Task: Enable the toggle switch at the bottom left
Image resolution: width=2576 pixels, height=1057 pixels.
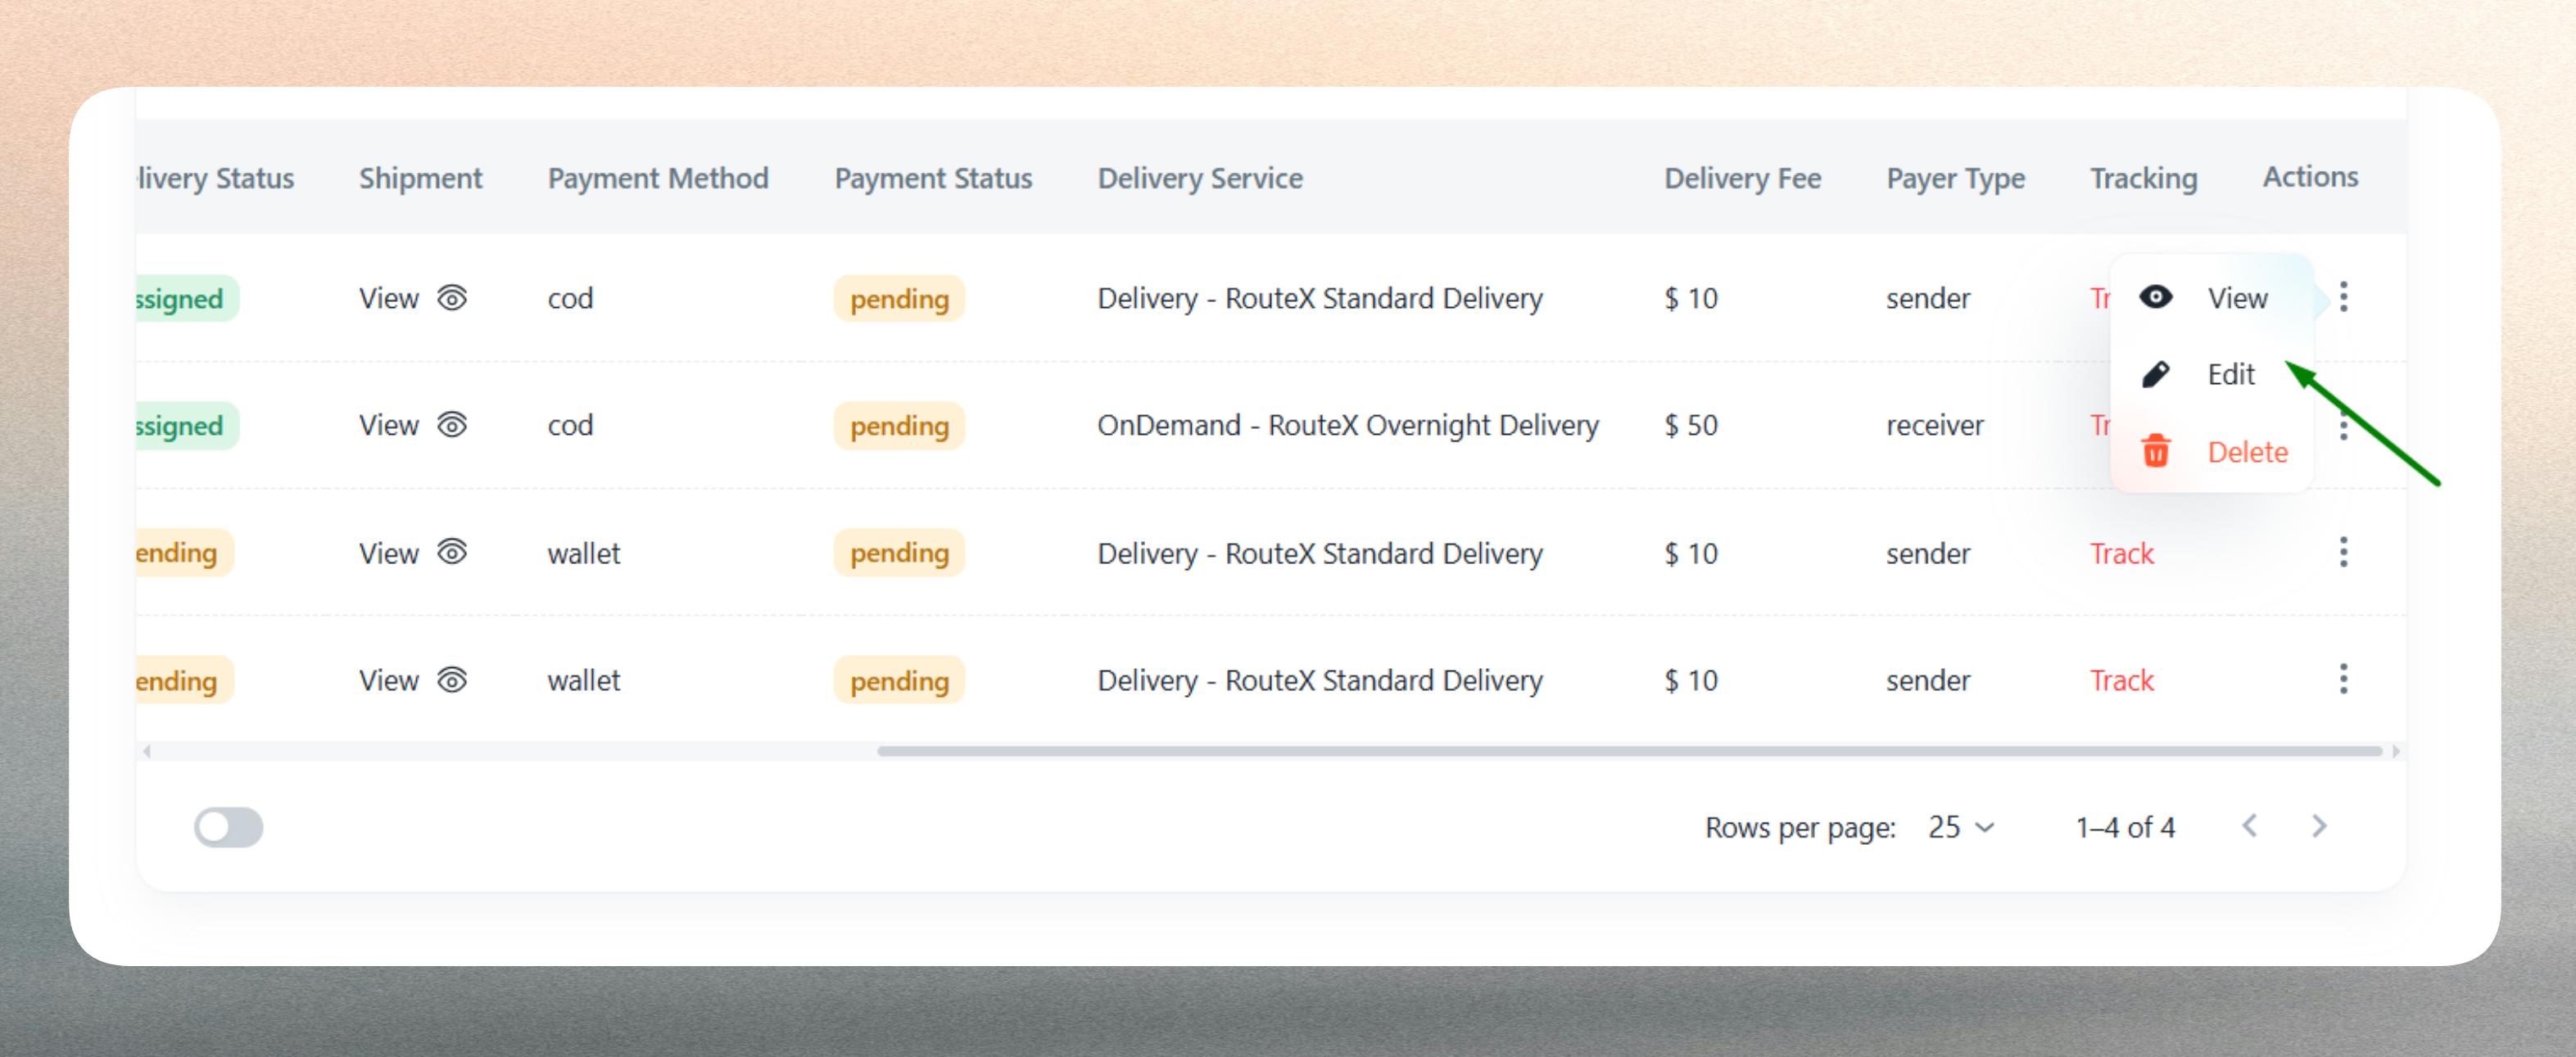Action: 229,827
